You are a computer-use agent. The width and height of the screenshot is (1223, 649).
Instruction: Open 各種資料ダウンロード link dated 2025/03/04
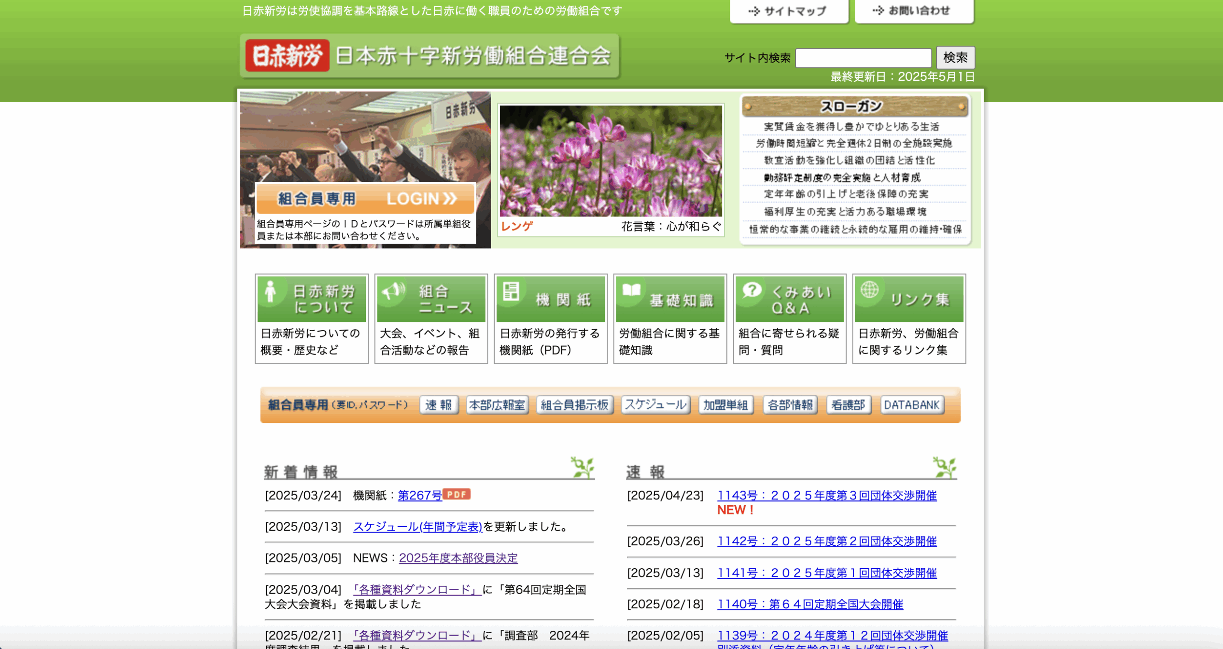[417, 590]
